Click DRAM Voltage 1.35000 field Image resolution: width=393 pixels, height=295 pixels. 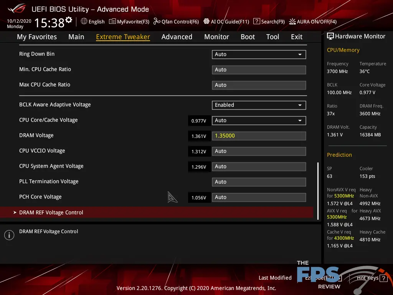[x=259, y=136]
